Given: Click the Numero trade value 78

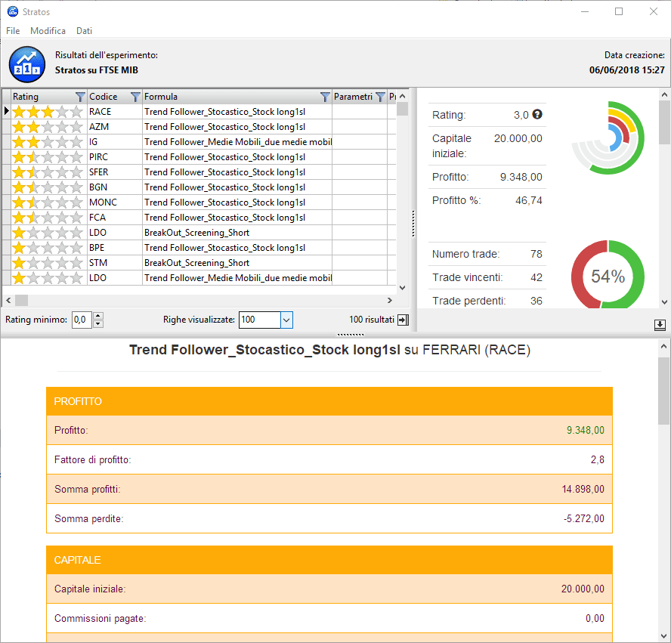Looking at the screenshot, I should (x=536, y=254).
